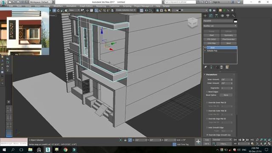Screen dimensions: 272x153
Task: Click the Save file icon in title bar
Action: (x=27, y=2)
